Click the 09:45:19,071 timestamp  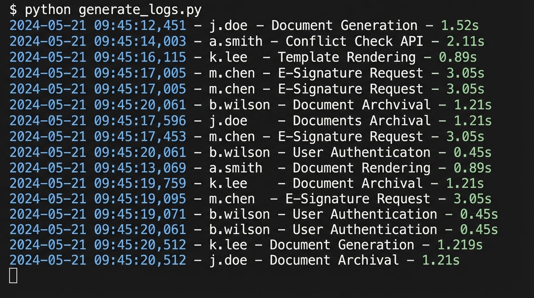tap(140, 214)
